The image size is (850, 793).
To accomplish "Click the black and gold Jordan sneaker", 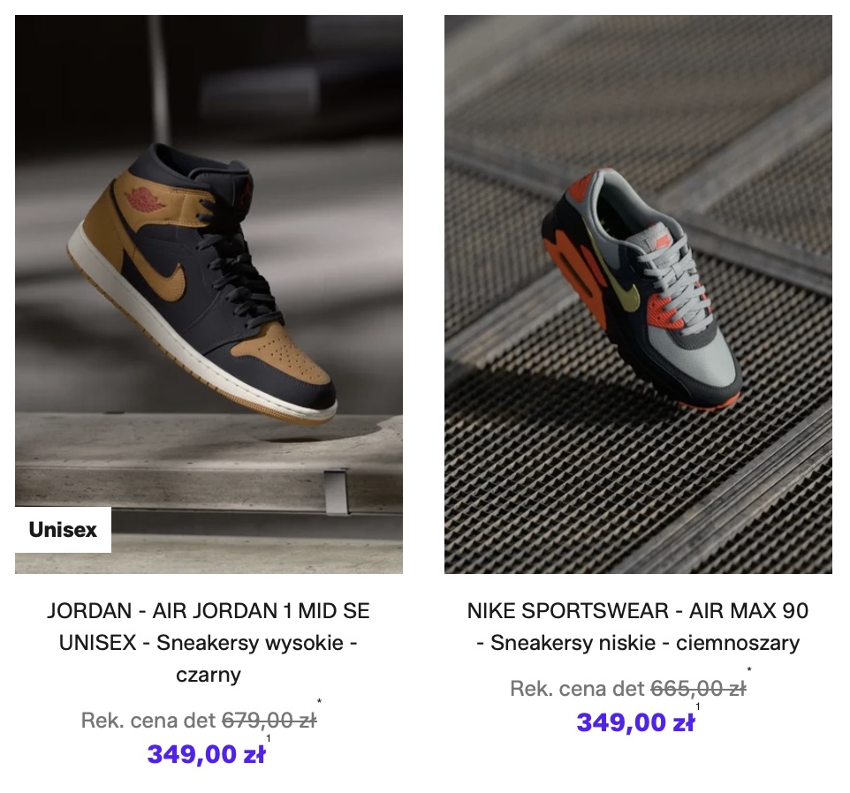I will [201, 284].
